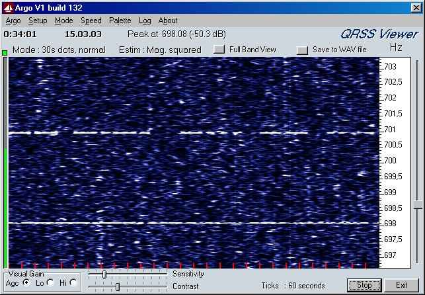Image resolution: width=425 pixels, height=295 pixels.
Task: Click the 703 frequency scale label
Action: (391, 66)
